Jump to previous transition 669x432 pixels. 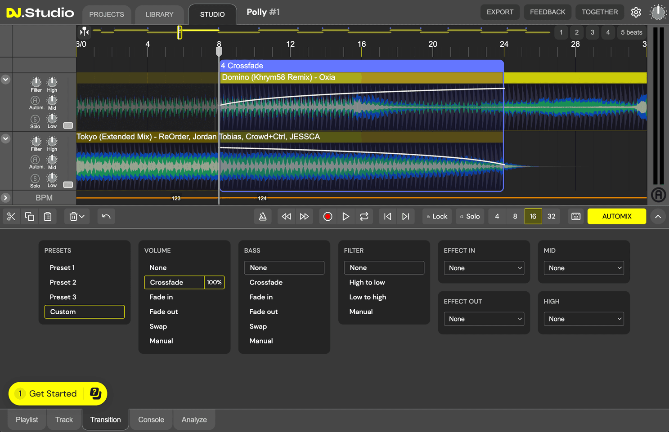click(387, 217)
